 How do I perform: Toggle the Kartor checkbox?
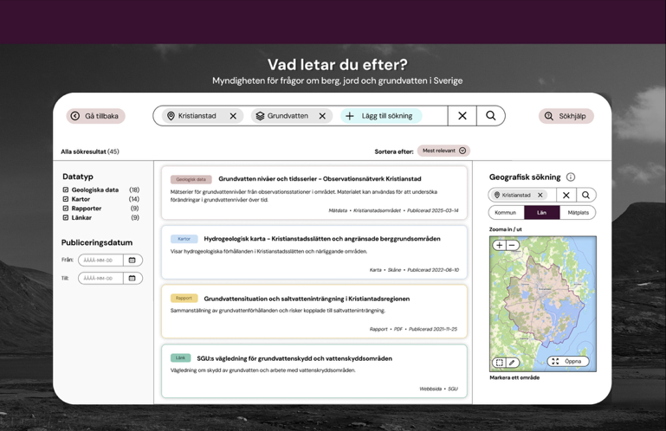click(66, 199)
